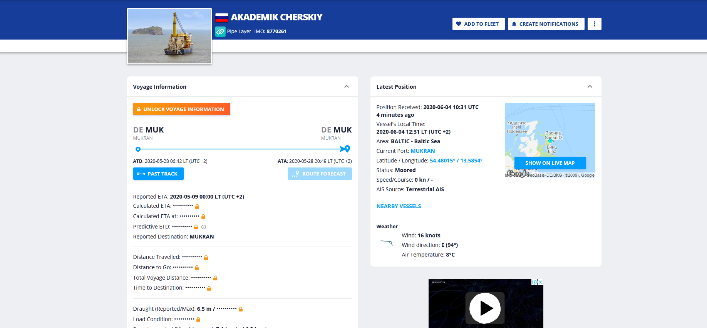Play the video advertisement
This screenshot has height=328, width=707.
click(485, 308)
